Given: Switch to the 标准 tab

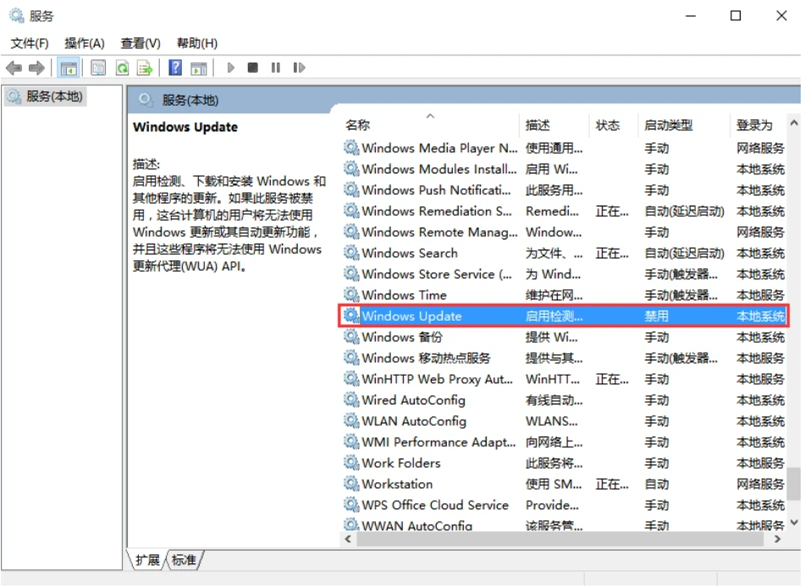Looking at the screenshot, I should (184, 561).
